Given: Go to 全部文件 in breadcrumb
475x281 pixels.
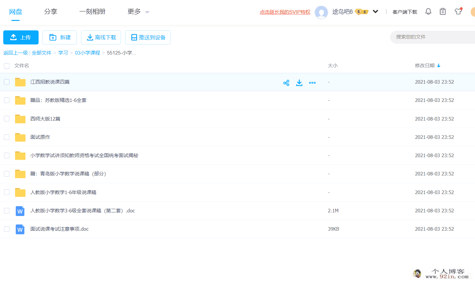Looking at the screenshot, I should [42, 53].
